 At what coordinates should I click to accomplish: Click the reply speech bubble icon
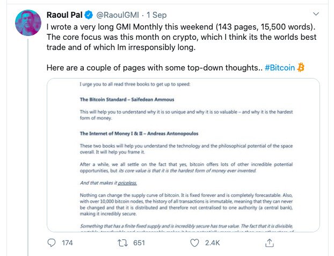(x=52, y=243)
